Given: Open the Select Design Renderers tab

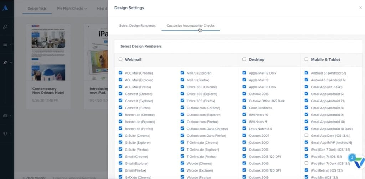Looking at the screenshot, I should coord(137,26).
